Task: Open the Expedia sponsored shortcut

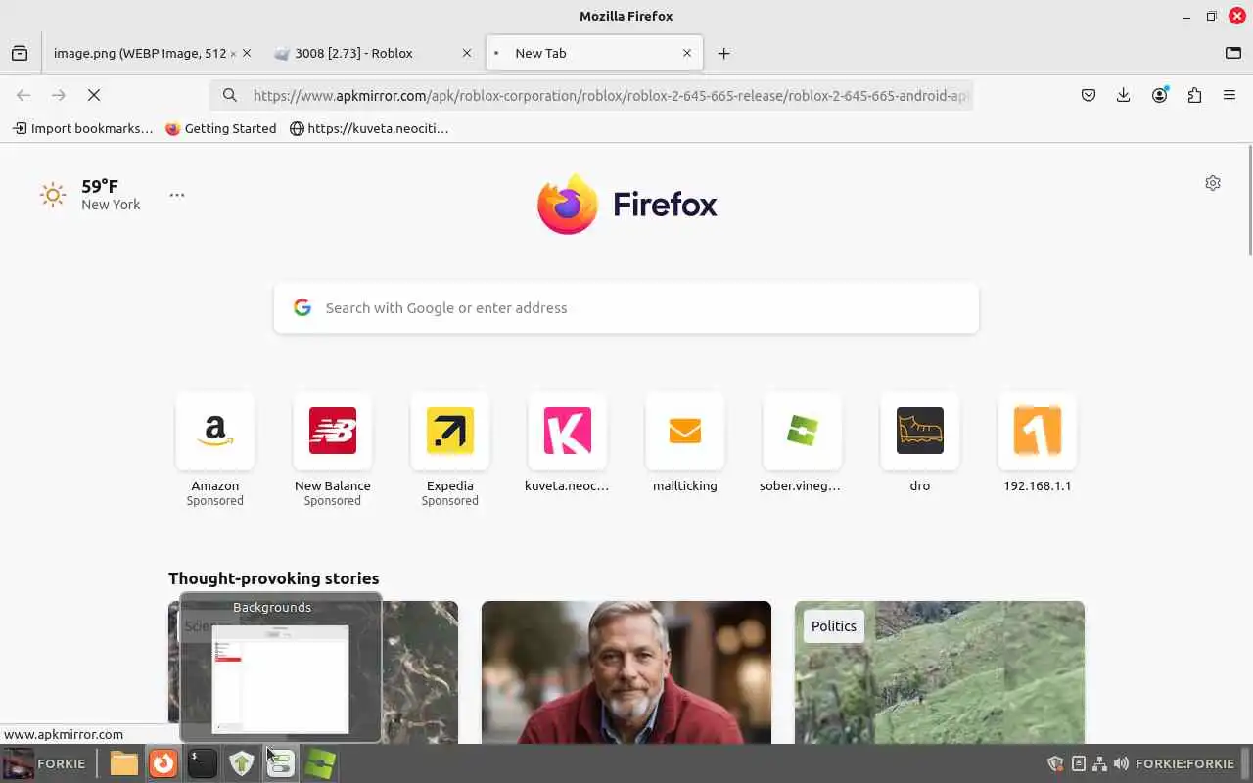Action: (450, 449)
